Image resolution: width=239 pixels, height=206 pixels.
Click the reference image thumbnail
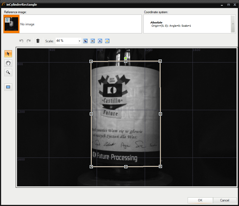click(x=11, y=24)
